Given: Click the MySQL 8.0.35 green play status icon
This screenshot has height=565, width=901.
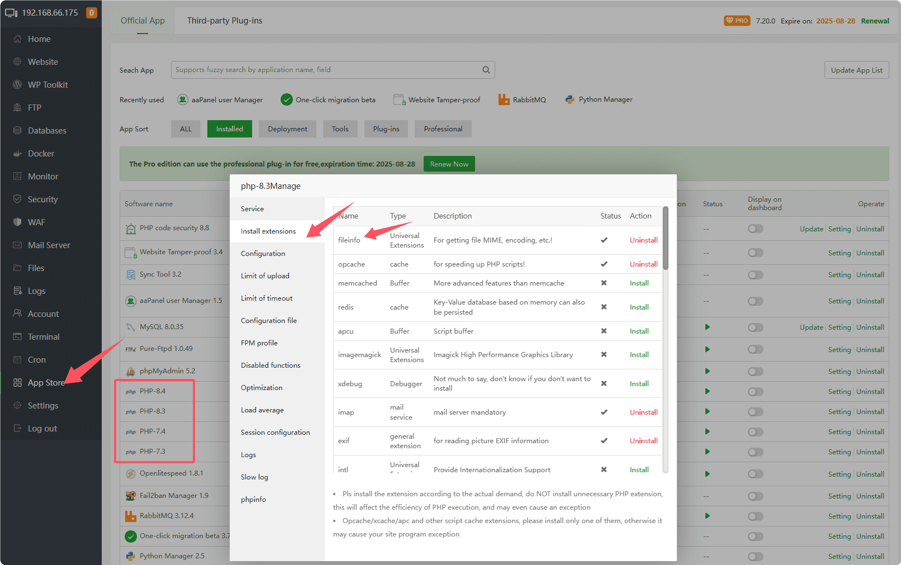Looking at the screenshot, I should (707, 327).
